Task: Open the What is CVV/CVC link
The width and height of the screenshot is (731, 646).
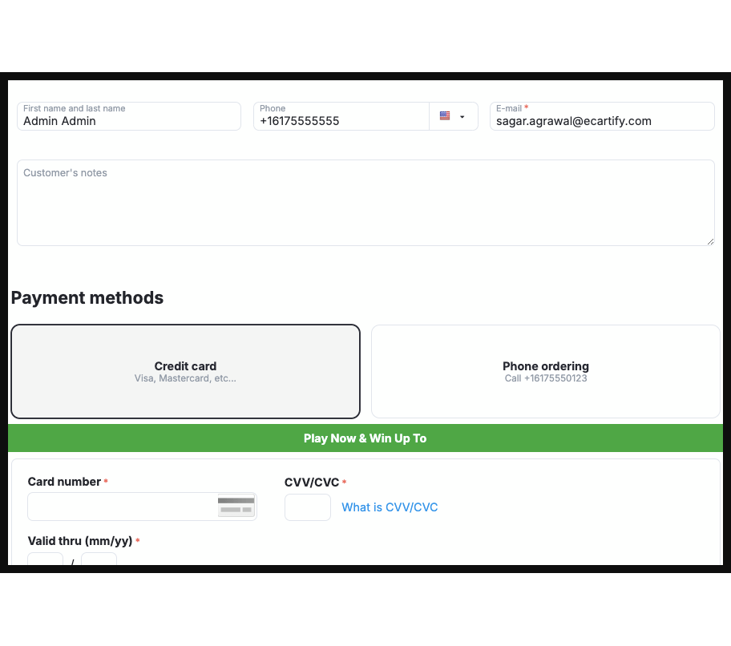Action: pyautogui.click(x=390, y=507)
